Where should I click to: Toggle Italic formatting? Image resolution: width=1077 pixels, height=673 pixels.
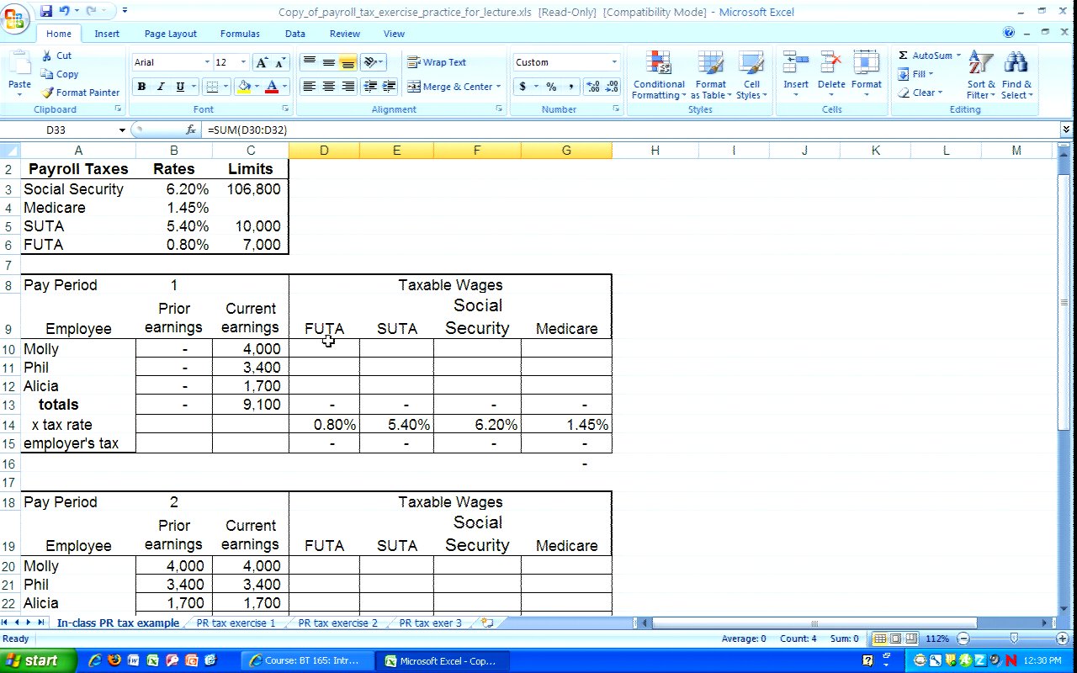[x=161, y=87]
